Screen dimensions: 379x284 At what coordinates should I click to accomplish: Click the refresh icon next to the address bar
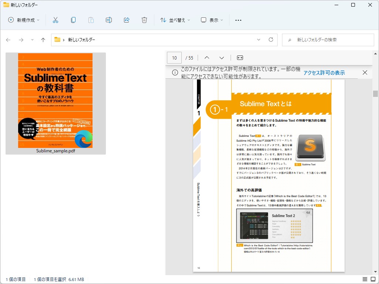(271, 40)
